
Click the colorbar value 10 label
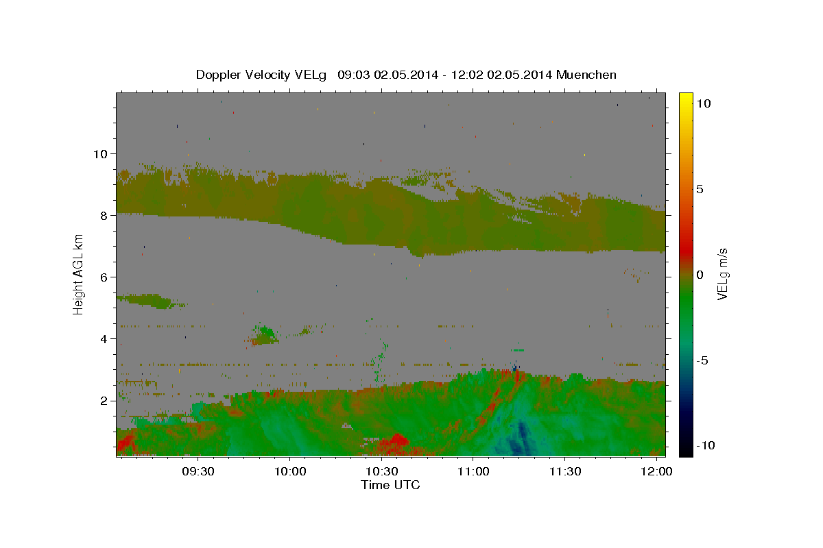tap(703, 103)
